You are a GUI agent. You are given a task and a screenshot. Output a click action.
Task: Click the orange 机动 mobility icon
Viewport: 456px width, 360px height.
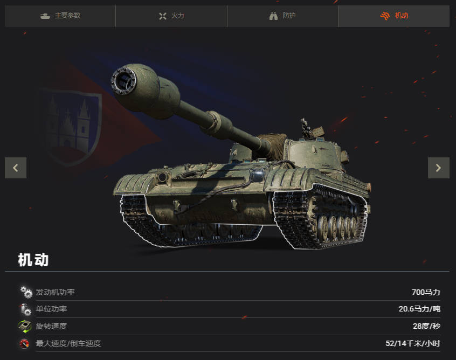385,16
